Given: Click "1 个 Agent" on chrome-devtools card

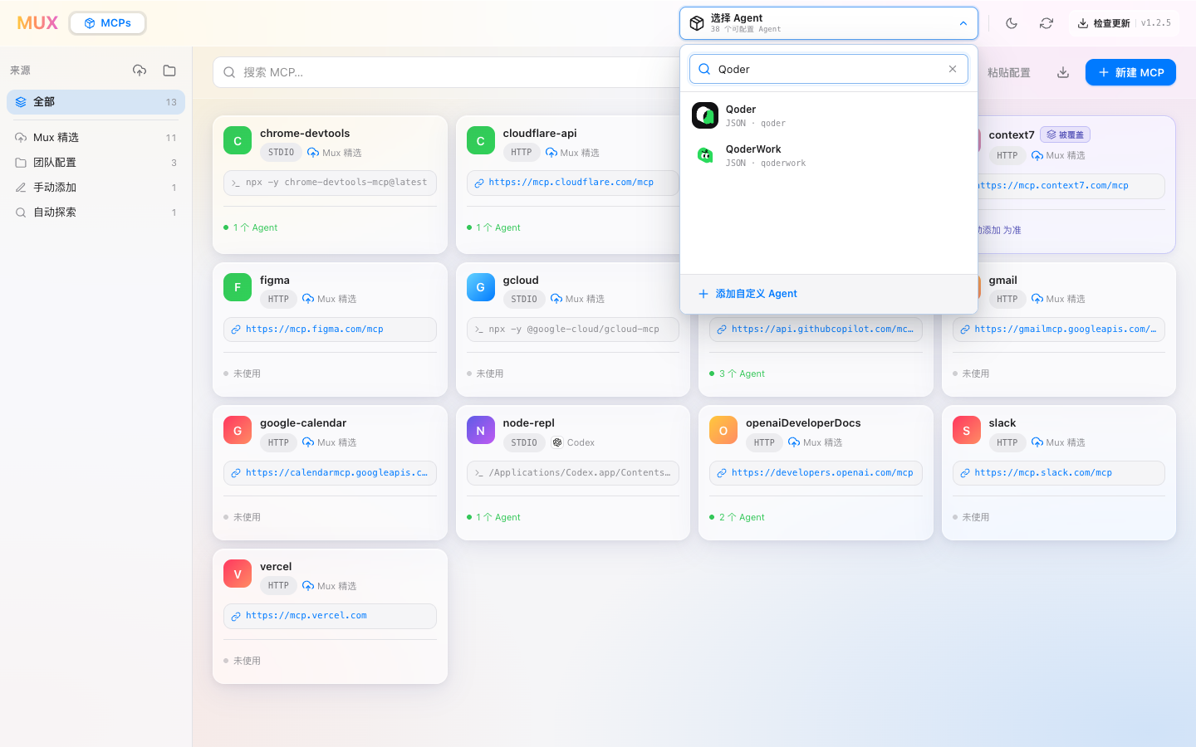Looking at the screenshot, I should tap(251, 227).
